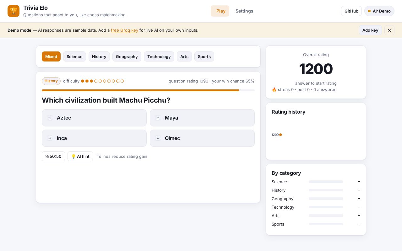
Task: Click the orange AI status dot indicator
Action: point(369,11)
